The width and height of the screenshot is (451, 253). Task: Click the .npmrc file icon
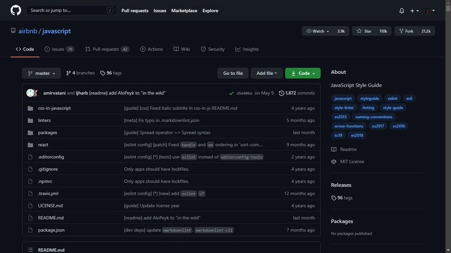[x=30, y=181]
